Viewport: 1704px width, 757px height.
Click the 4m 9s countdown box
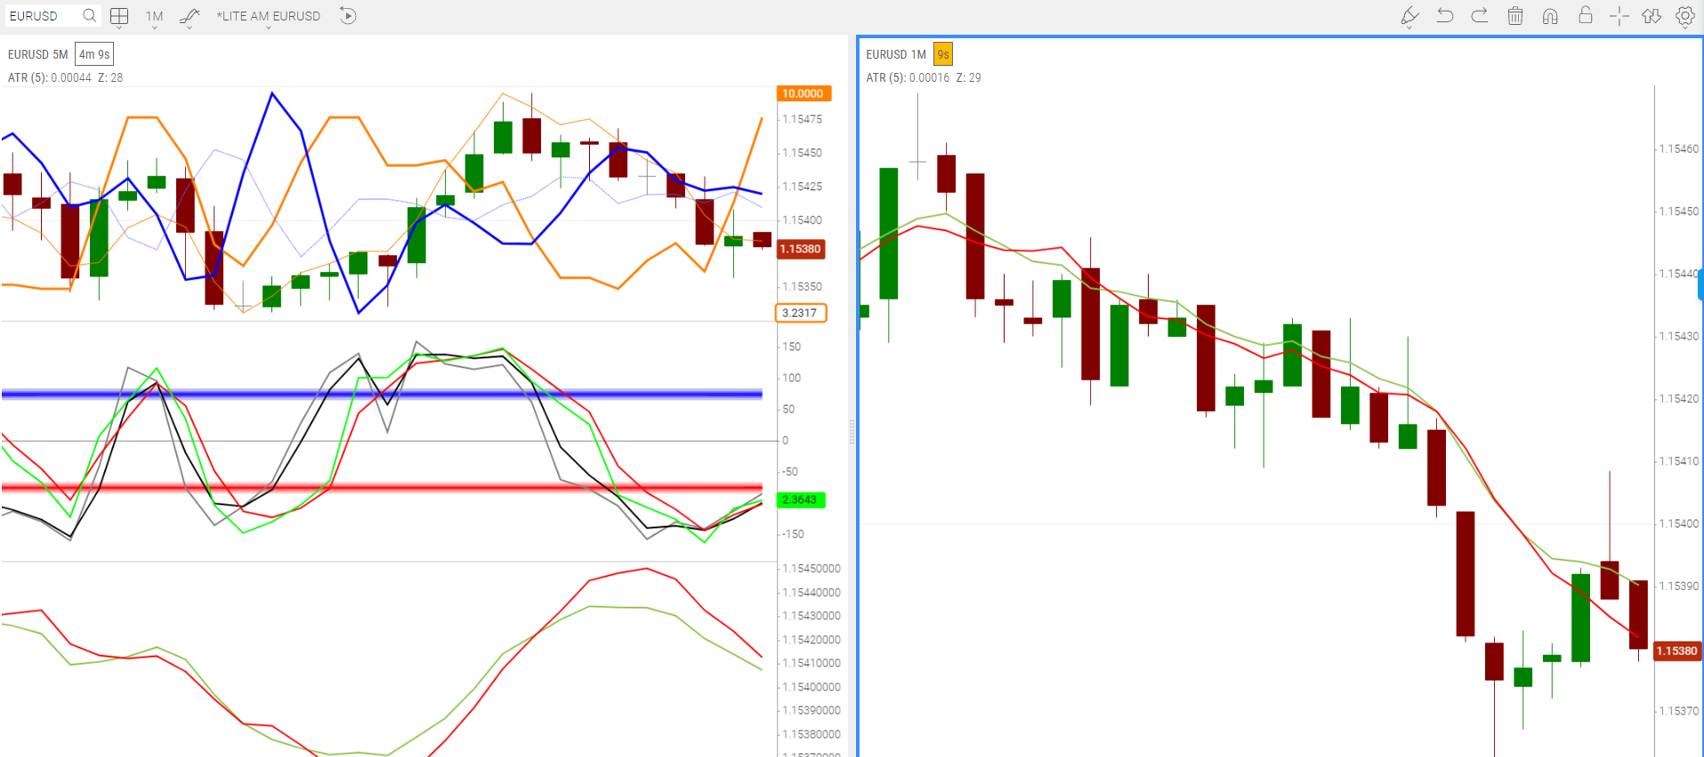94,54
